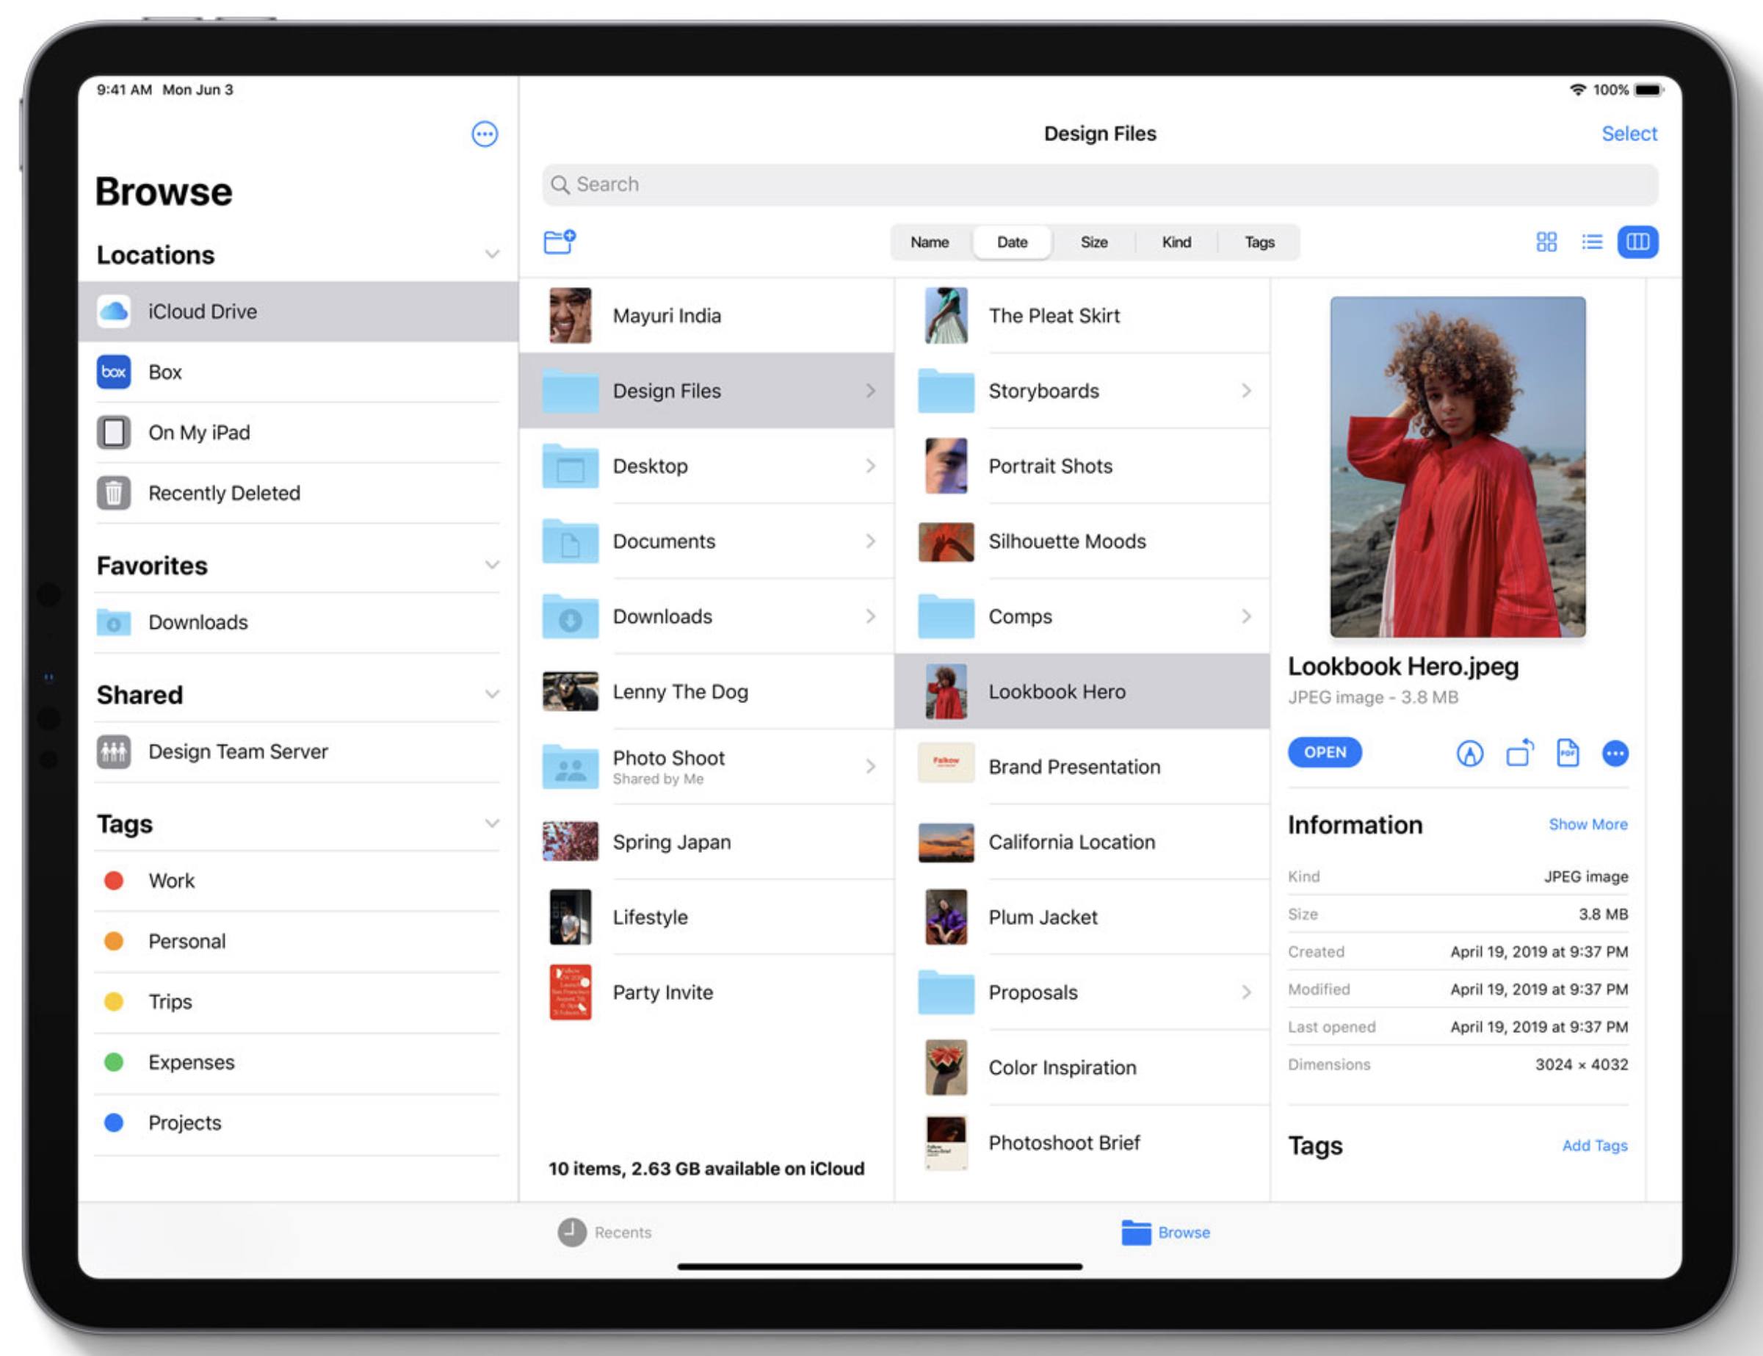Image resolution: width=1763 pixels, height=1356 pixels.
Task: Rotate the Lookbook Hero image
Action: (x=1519, y=752)
